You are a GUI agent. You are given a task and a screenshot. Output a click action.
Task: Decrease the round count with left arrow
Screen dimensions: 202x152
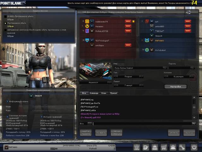[x=166, y=77]
